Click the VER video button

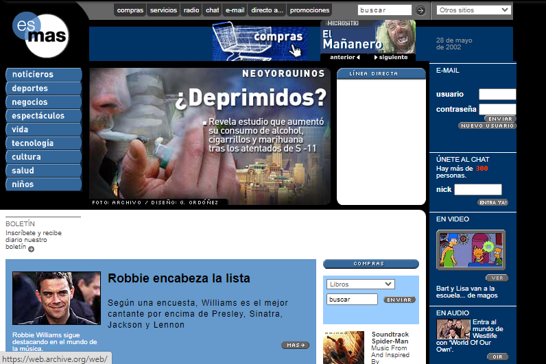[x=497, y=278]
